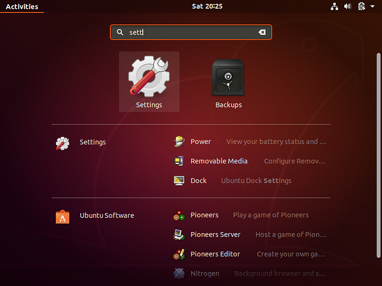Click the Pioneers Server icon

point(179,234)
